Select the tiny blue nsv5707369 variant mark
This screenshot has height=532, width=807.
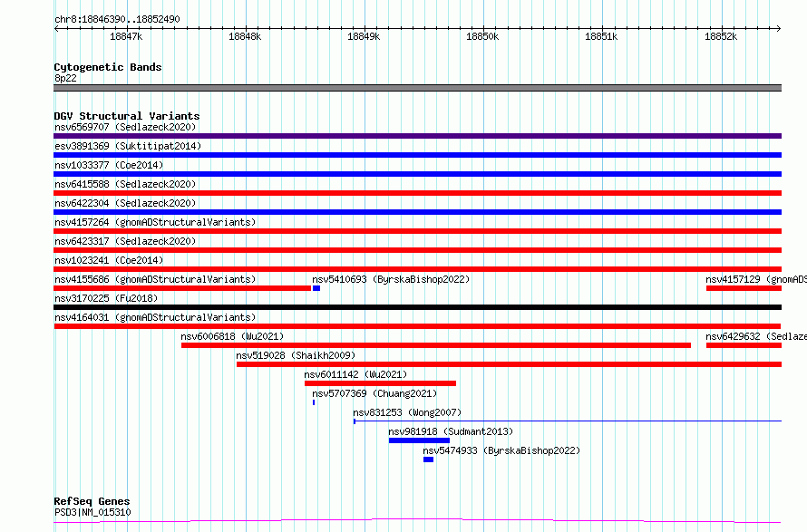(314, 402)
